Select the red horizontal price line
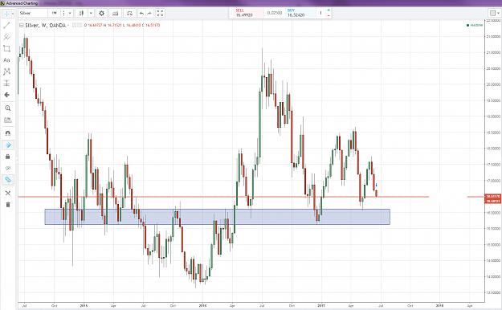 tap(223, 197)
